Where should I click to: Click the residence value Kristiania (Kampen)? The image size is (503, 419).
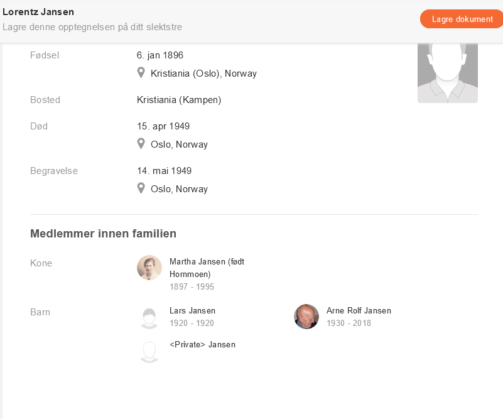point(179,100)
